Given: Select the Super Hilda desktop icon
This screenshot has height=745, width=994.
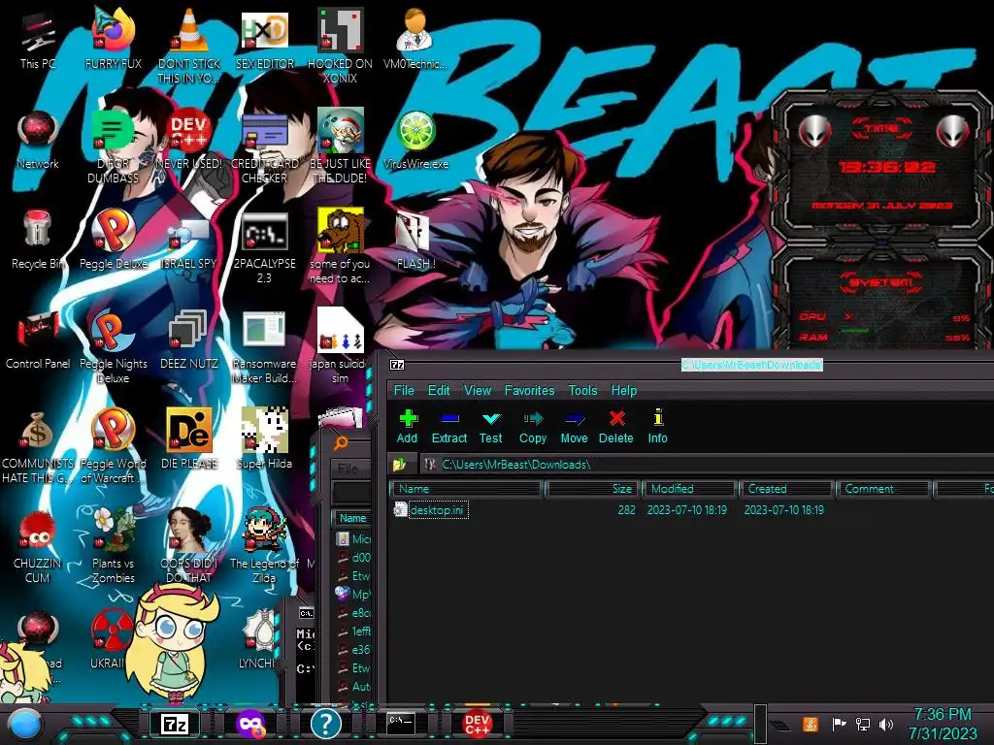Looking at the screenshot, I should point(265,439).
